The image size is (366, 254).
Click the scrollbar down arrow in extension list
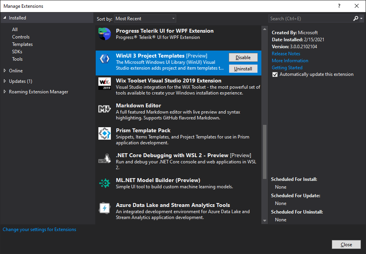click(x=264, y=221)
